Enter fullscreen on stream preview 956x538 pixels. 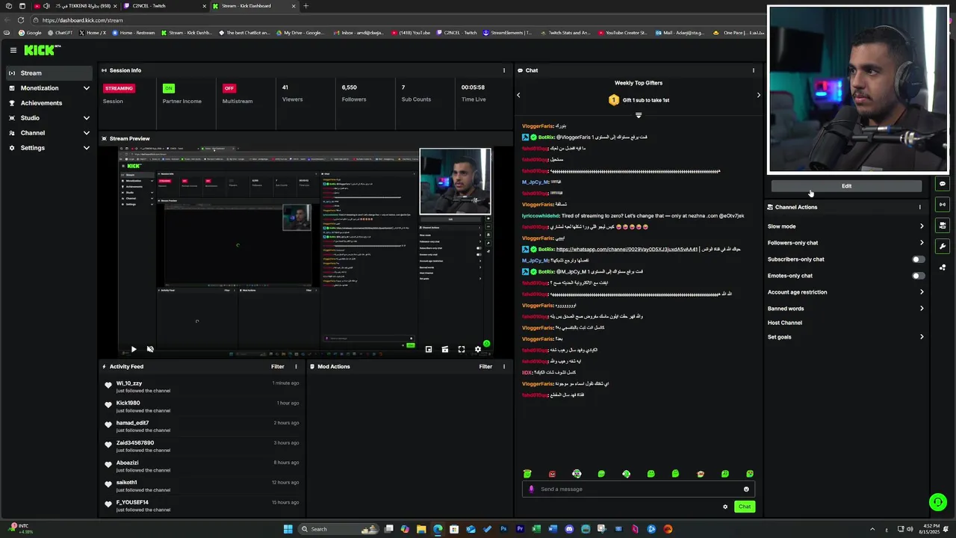pyautogui.click(x=462, y=349)
